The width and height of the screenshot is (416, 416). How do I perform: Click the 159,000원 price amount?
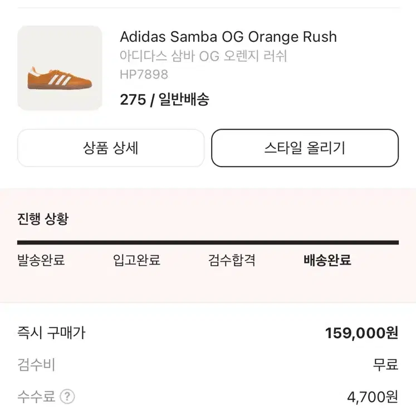click(x=361, y=332)
